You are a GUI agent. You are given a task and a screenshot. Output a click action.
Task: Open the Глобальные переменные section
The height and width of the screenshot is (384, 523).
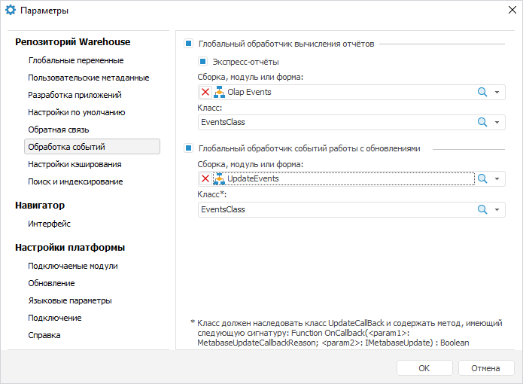tap(76, 60)
